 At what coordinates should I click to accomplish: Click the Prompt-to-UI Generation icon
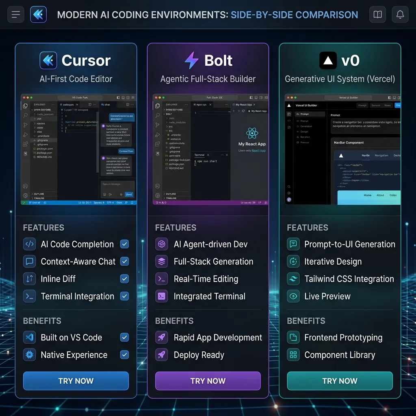point(293,244)
